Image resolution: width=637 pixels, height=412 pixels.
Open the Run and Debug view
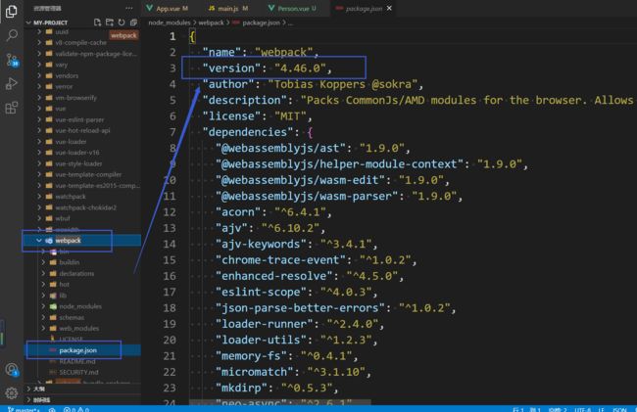point(12,85)
